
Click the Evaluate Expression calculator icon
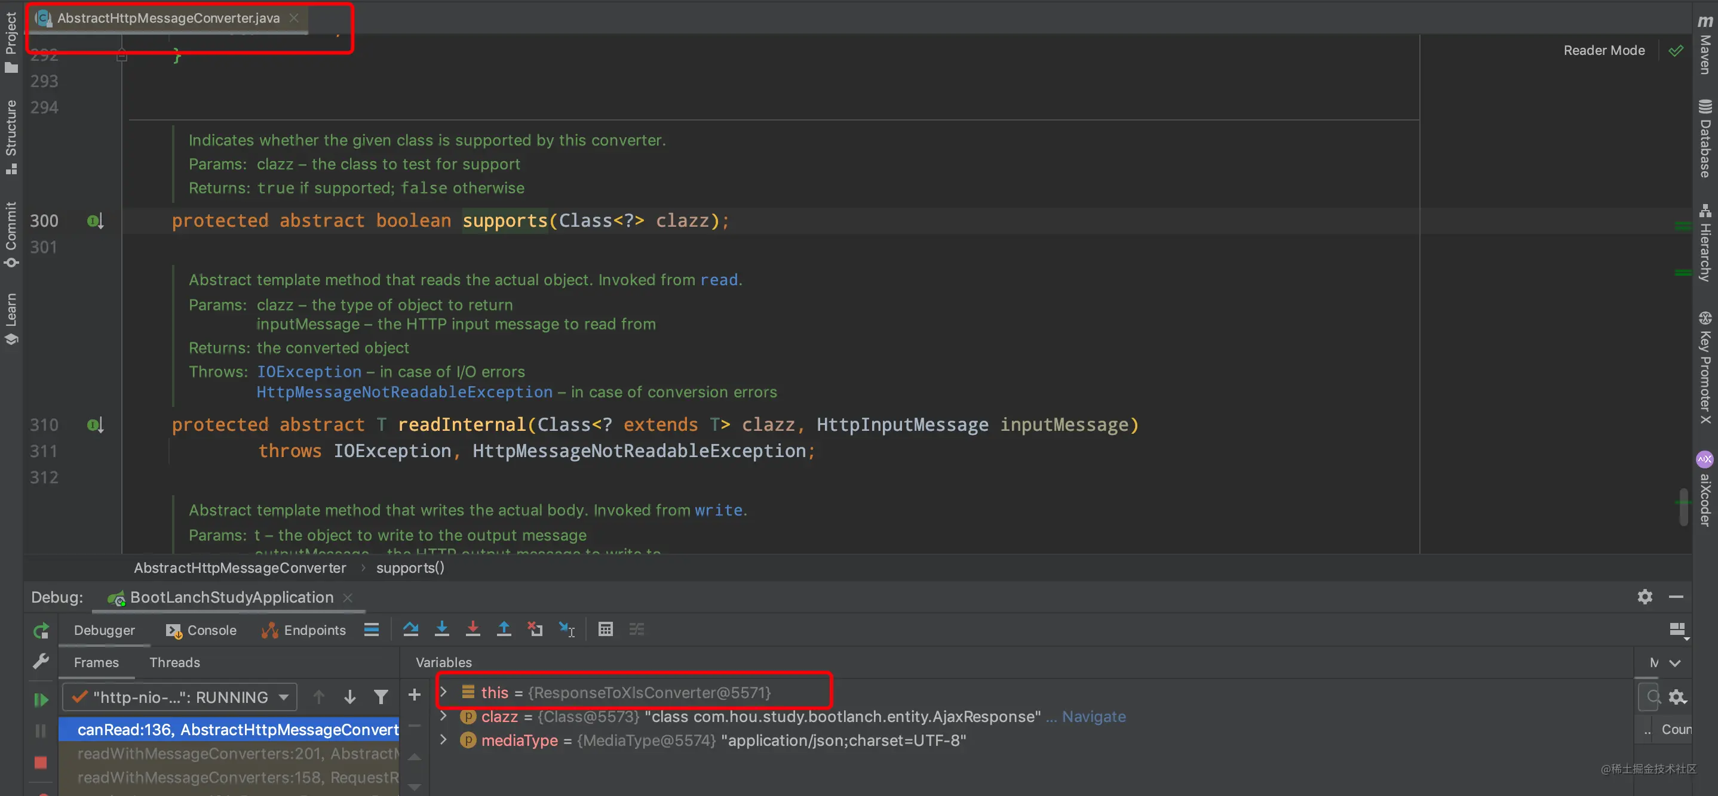(605, 629)
